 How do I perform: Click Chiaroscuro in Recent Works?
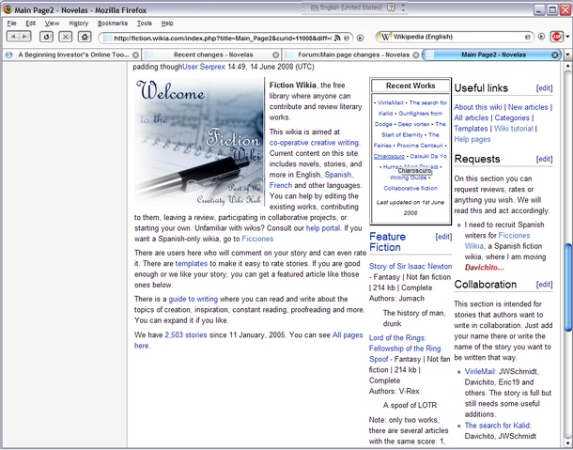coord(389,156)
